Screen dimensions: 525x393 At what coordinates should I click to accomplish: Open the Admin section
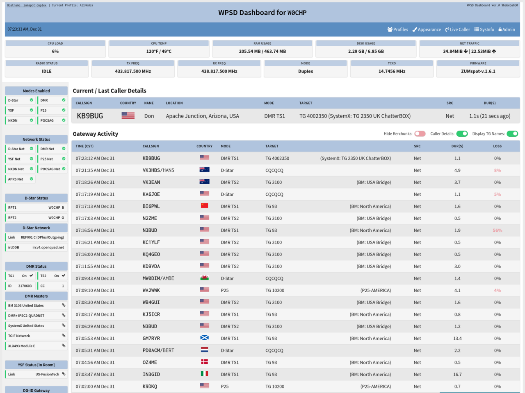click(507, 29)
